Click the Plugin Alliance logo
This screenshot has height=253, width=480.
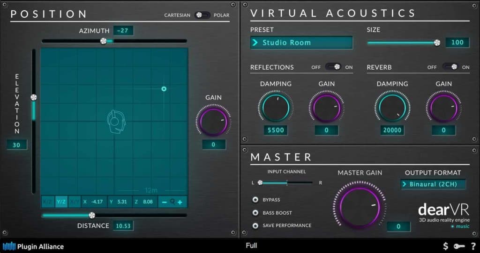pos(33,246)
